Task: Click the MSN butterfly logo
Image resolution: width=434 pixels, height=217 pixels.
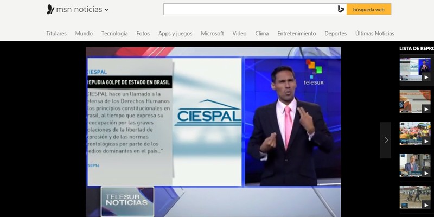Action: click(50, 9)
